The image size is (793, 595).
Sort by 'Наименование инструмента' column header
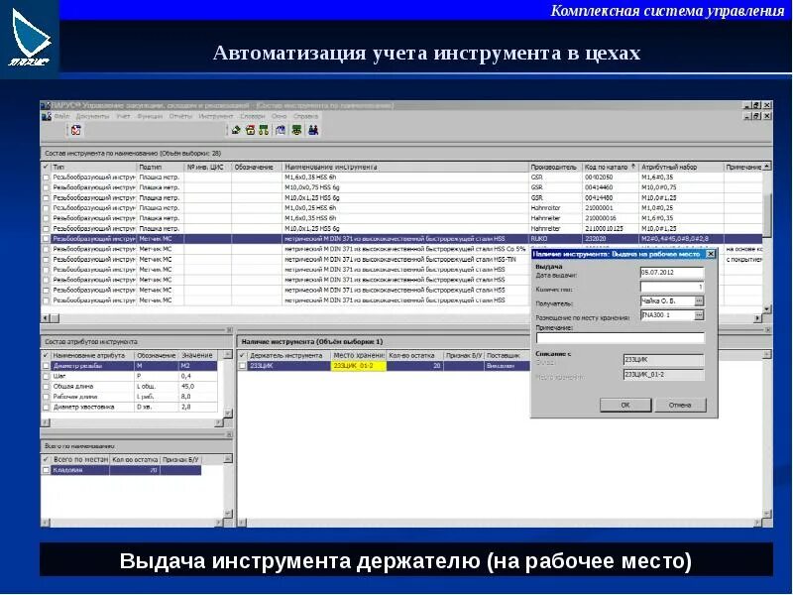(x=405, y=167)
